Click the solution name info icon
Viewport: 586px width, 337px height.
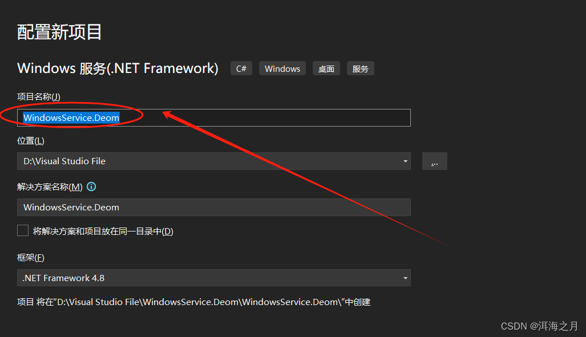coord(91,186)
